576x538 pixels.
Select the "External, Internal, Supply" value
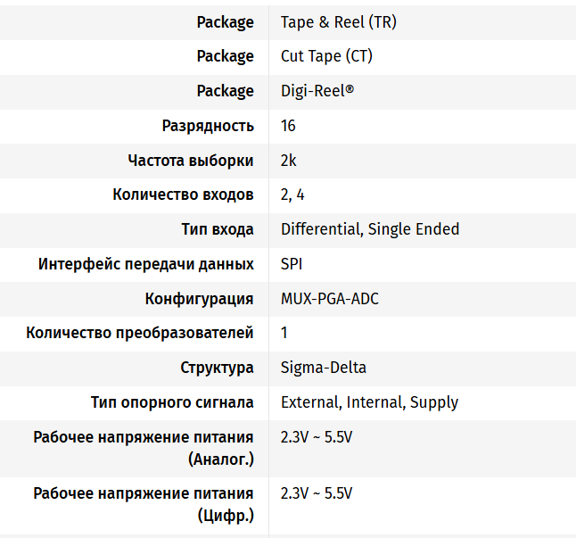[x=369, y=402]
